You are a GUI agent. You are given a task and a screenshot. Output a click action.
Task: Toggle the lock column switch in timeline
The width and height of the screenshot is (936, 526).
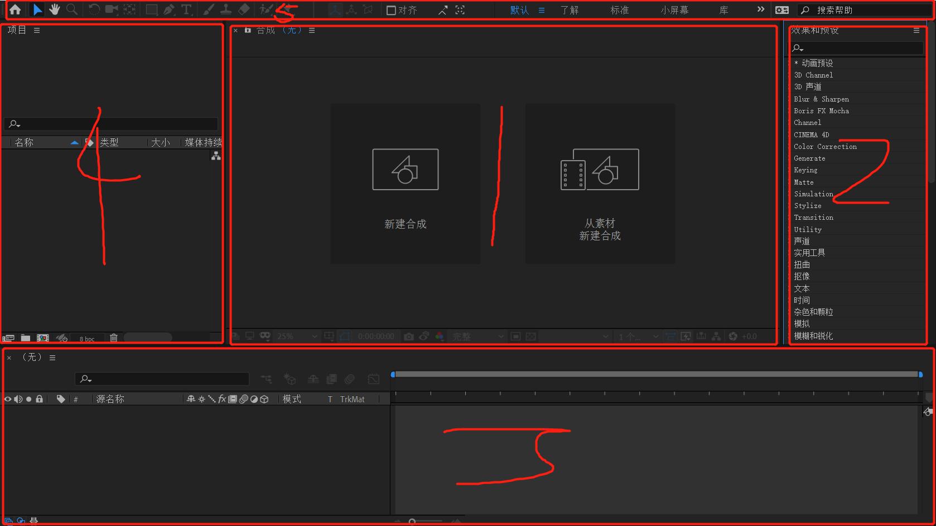tap(39, 399)
